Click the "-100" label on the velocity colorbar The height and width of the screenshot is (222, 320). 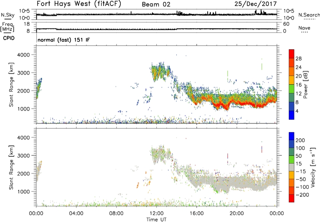pos(302,187)
